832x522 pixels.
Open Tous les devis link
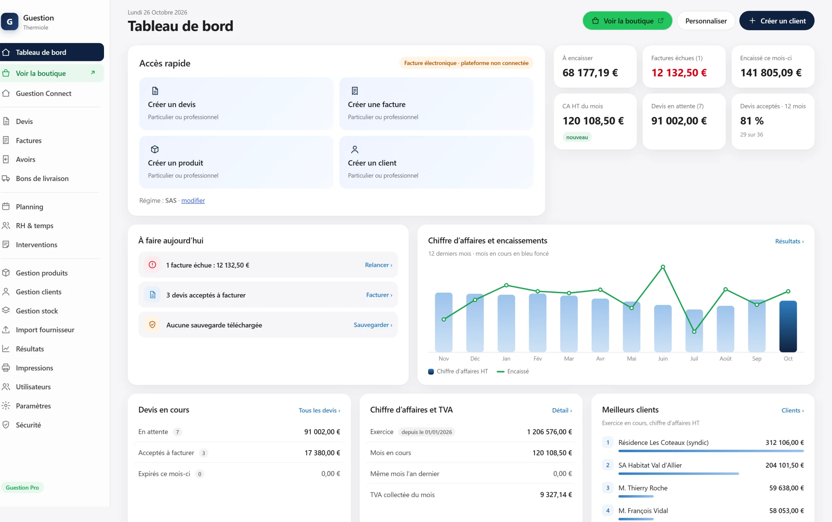[x=319, y=410]
